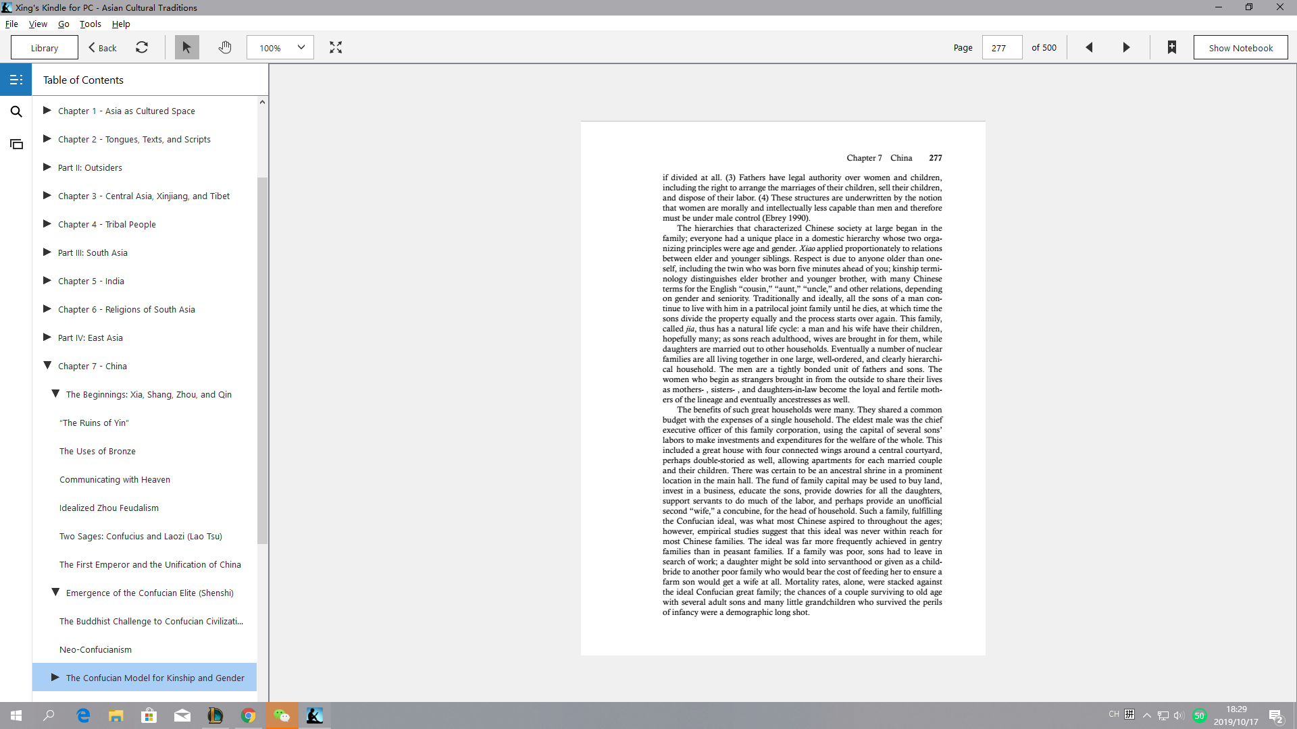Click the Table of Contents scrollbar thumb

[262, 360]
